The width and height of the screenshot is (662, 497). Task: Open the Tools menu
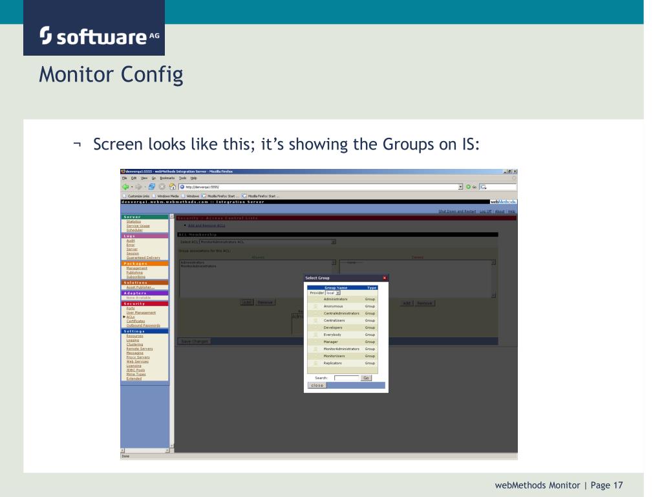[183, 179]
